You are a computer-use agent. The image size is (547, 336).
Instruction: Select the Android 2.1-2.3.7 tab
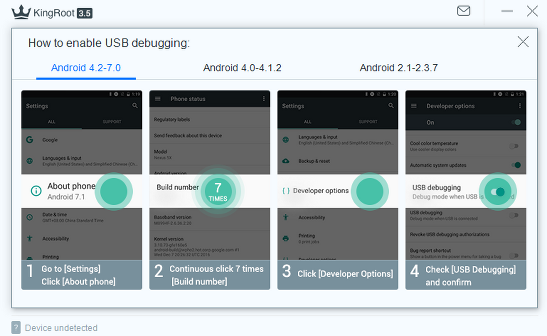coord(398,68)
